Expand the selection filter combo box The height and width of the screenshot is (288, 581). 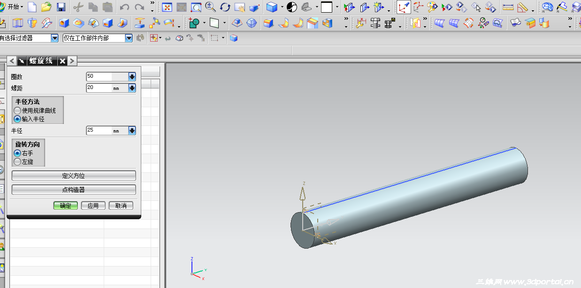pos(54,38)
